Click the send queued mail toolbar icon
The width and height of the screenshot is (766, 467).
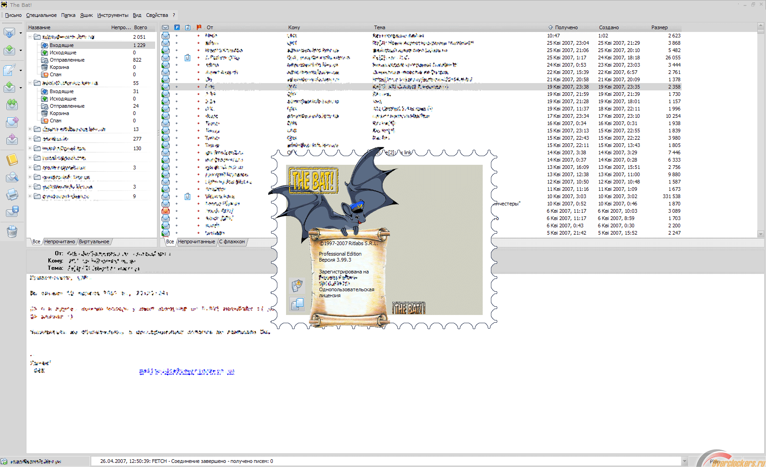click(10, 50)
